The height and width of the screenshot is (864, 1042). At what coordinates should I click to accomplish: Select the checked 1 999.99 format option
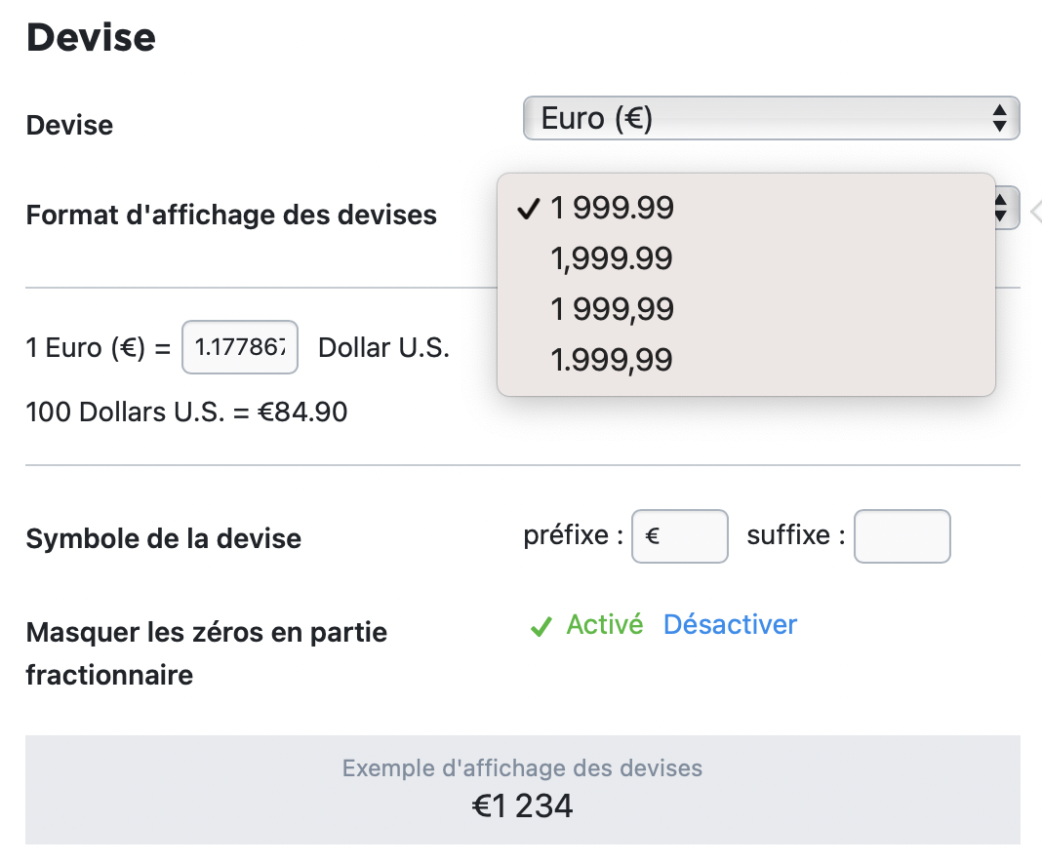(x=745, y=207)
